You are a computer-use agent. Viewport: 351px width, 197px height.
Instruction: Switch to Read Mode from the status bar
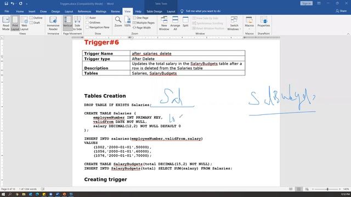tap(291, 189)
